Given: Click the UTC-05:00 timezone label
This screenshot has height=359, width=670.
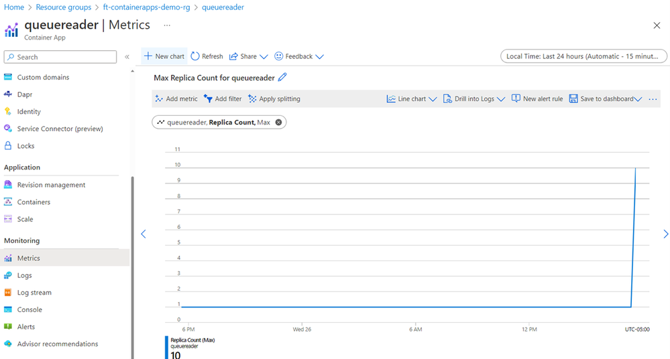Looking at the screenshot, I should (637, 329).
